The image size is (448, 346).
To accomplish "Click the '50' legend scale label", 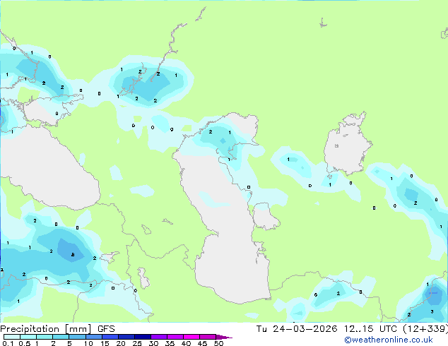I will [x=218, y=343].
